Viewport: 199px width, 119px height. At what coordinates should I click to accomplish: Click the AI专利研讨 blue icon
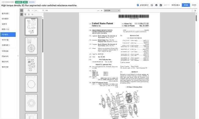pyautogui.click(x=138, y=5)
